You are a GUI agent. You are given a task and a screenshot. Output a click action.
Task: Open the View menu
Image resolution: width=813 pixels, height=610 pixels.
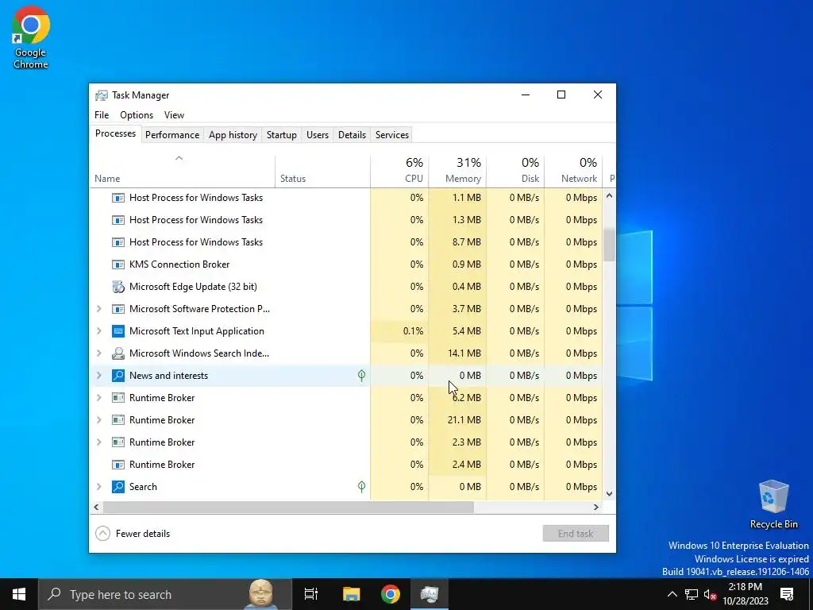point(174,115)
